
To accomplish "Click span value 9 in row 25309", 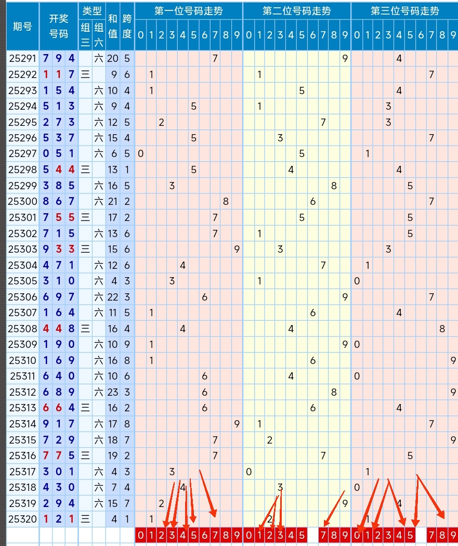I will (x=127, y=344).
